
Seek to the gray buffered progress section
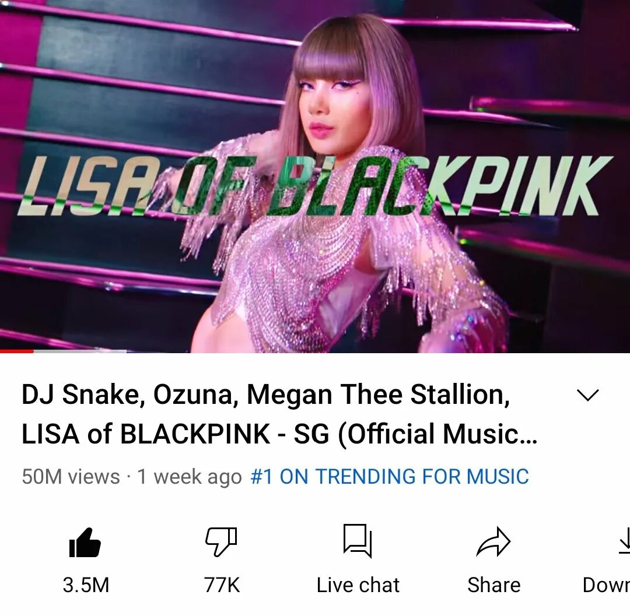click(x=80, y=351)
